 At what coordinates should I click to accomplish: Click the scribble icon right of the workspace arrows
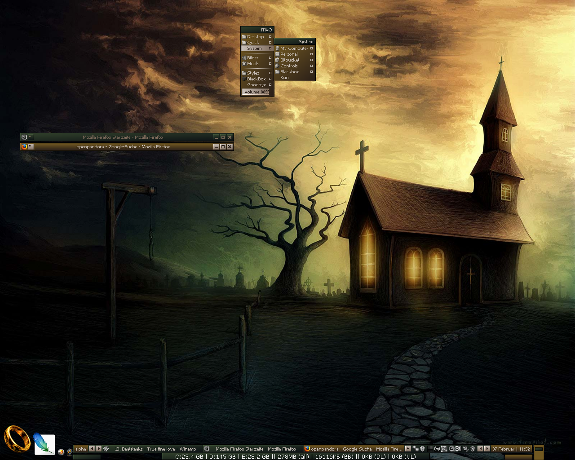(106, 449)
